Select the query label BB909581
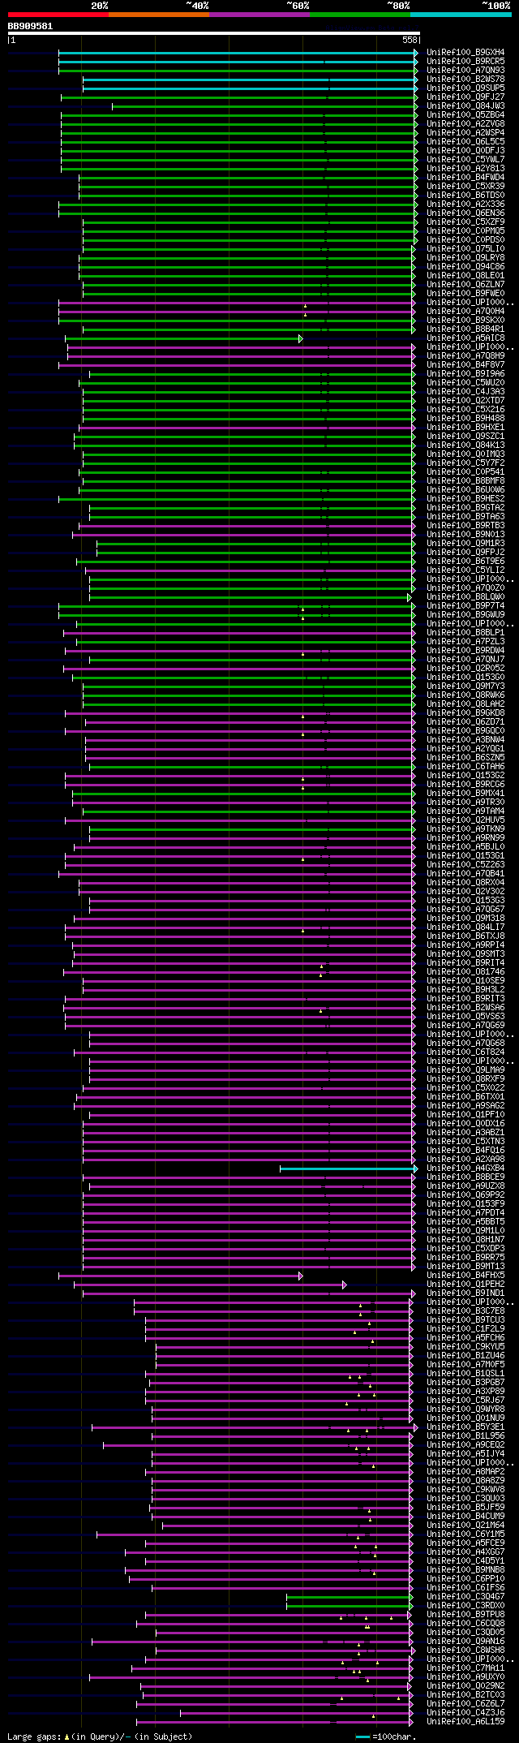Image resolution: width=519 pixels, height=1743 pixels. [30, 26]
